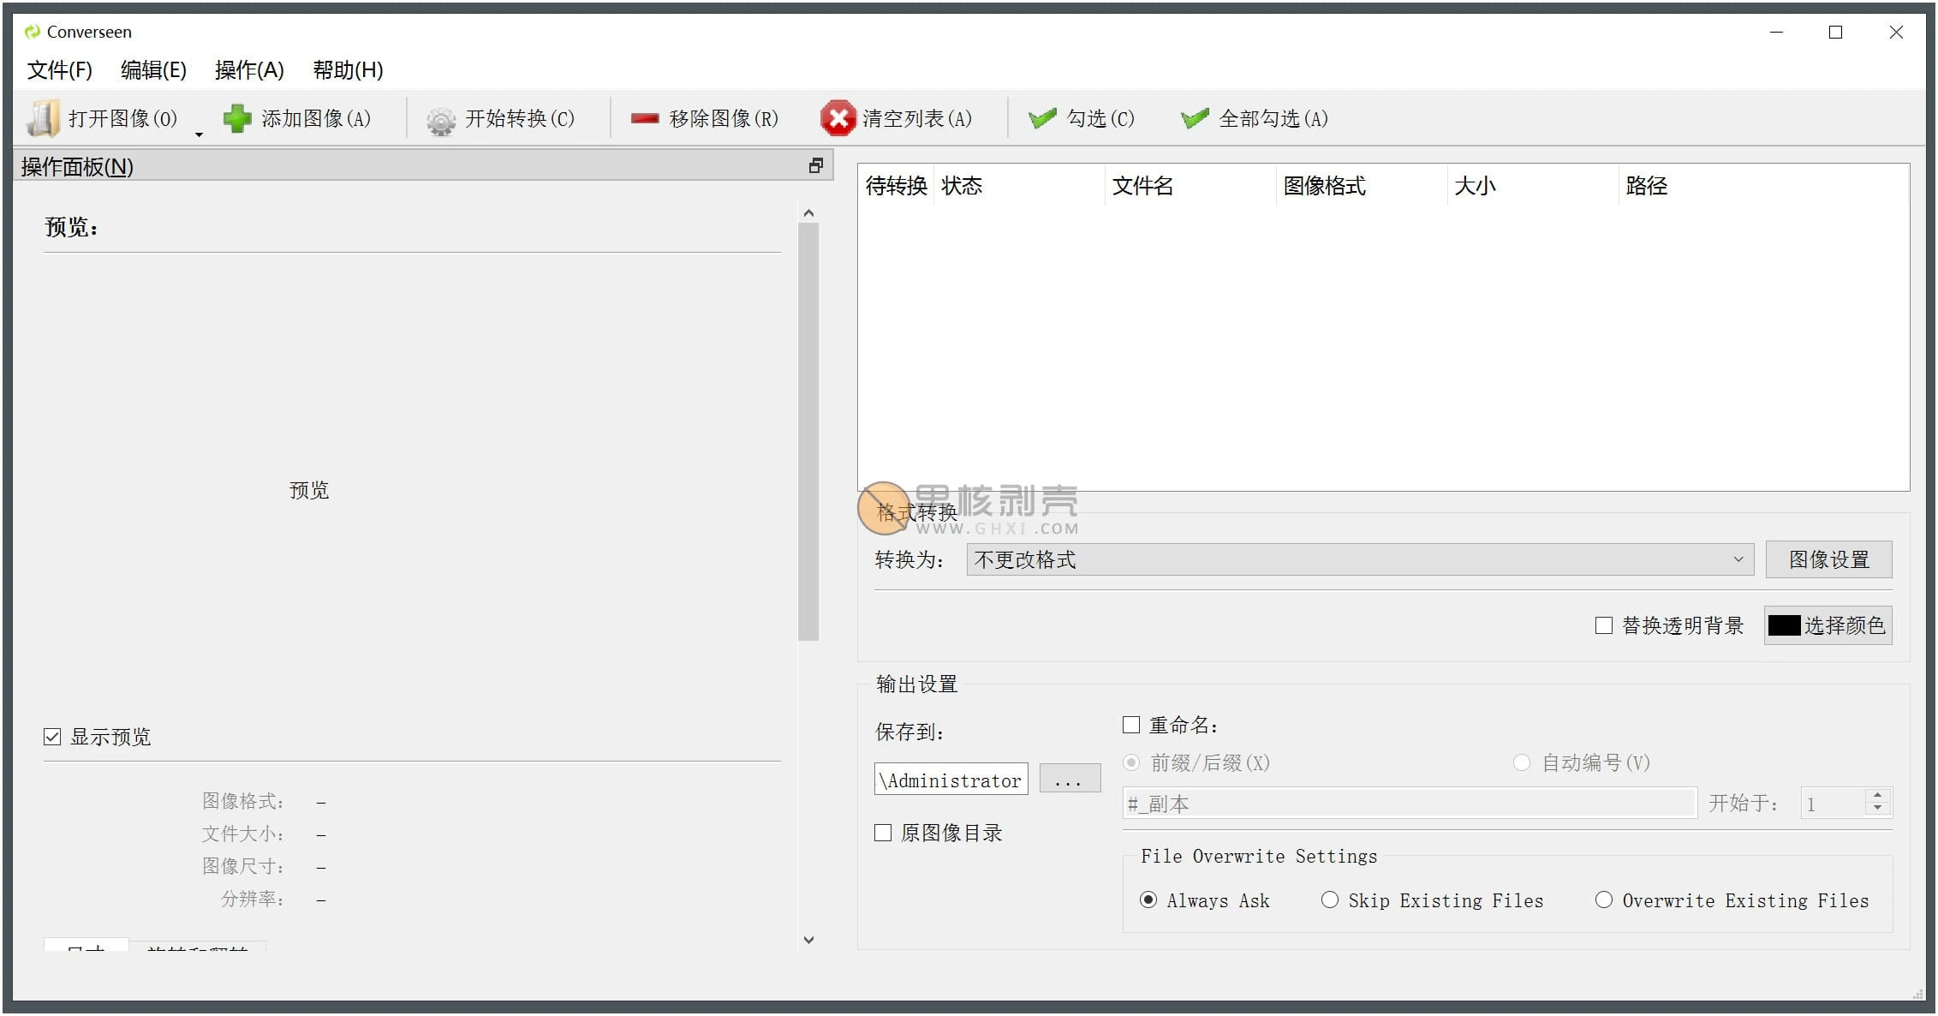The height and width of the screenshot is (1016, 1938).
Task: Open an image using the toolbar icon
Action: (x=43, y=117)
